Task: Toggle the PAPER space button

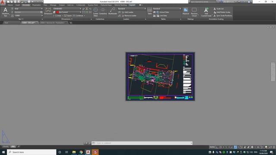Action: pyautogui.click(x=212, y=147)
